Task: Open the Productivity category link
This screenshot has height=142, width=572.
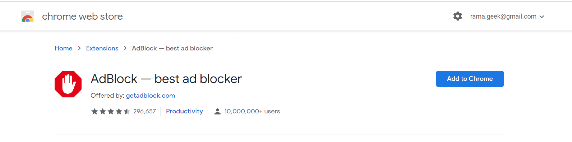Action: point(184,111)
